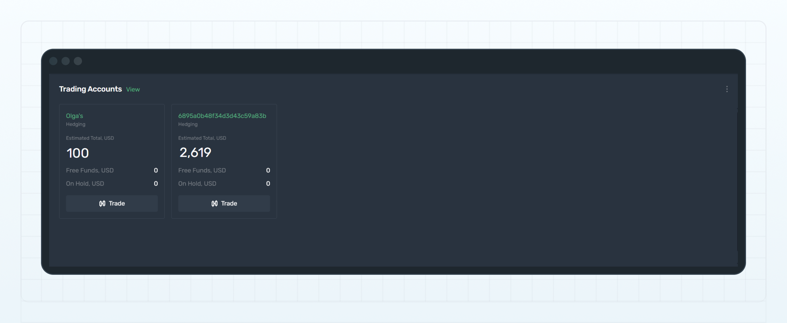The width and height of the screenshot is (787, 323).
Task: Click the Free Funds, USD label in the 6895a0b card
Action: coord(202,170)
